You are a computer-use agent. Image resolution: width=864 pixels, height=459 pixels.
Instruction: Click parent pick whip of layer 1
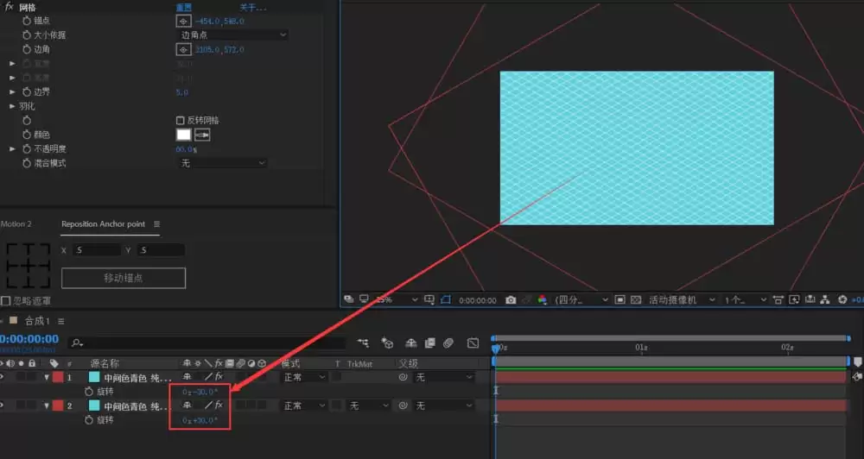(403, 378)
